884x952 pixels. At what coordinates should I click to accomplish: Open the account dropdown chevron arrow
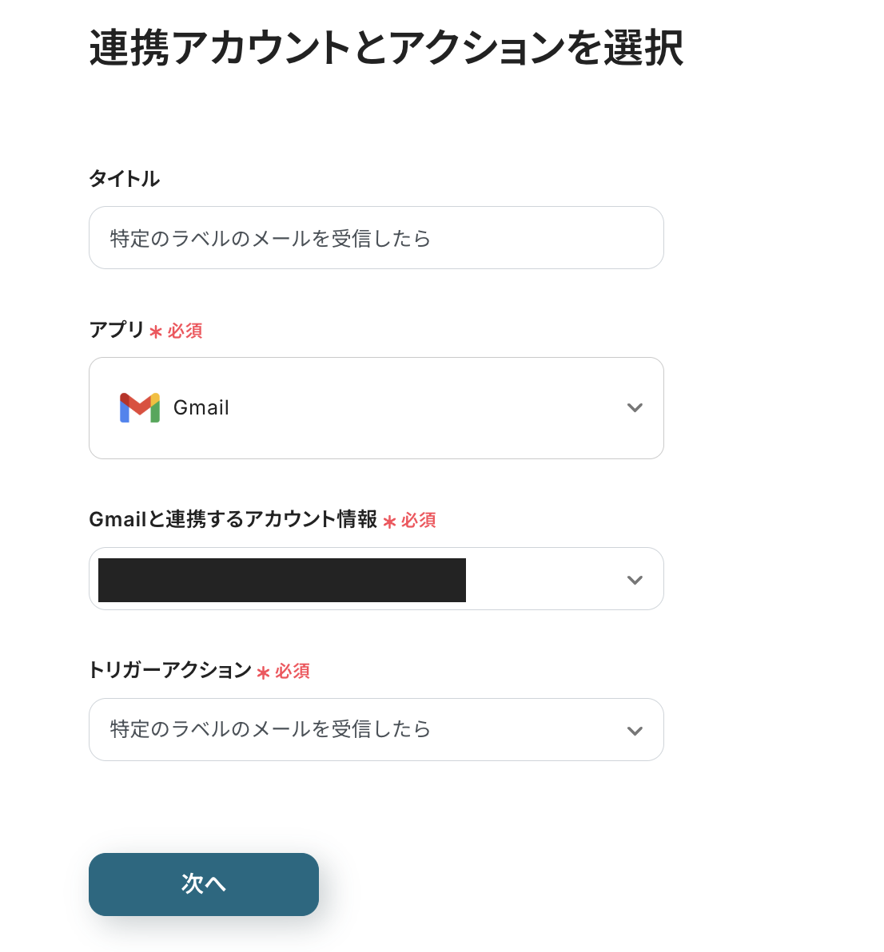[635, 580]
